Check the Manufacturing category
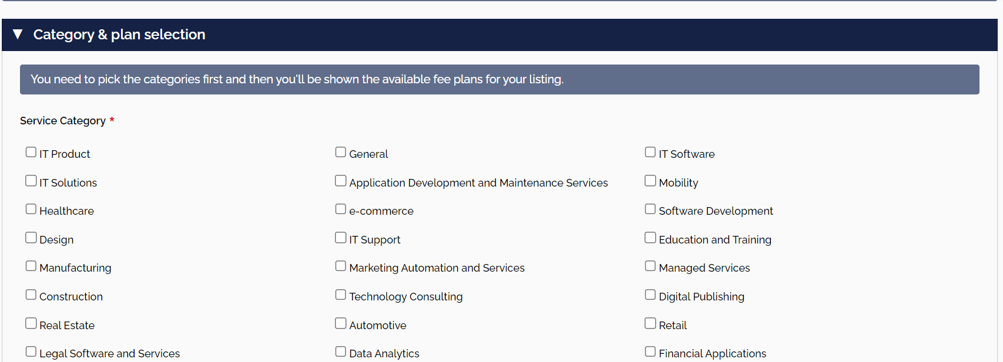Screen dimensions: 1003x362 pos(31,266)
